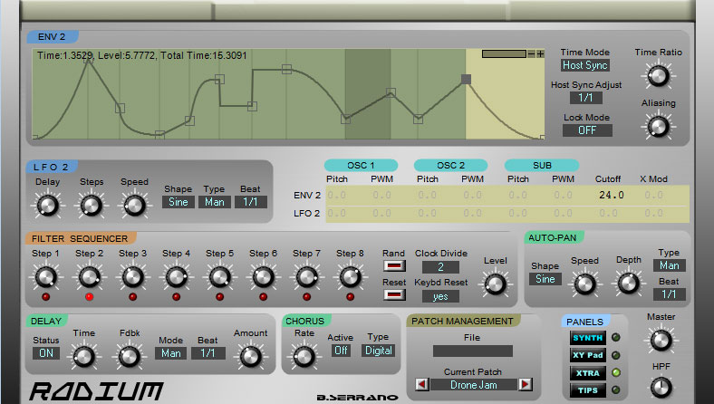Image resolution: width=714 pixels, height=404 pixels.
Task: Click the Filter Sequencer Step 2 knob
Action: tap(89, 276)
